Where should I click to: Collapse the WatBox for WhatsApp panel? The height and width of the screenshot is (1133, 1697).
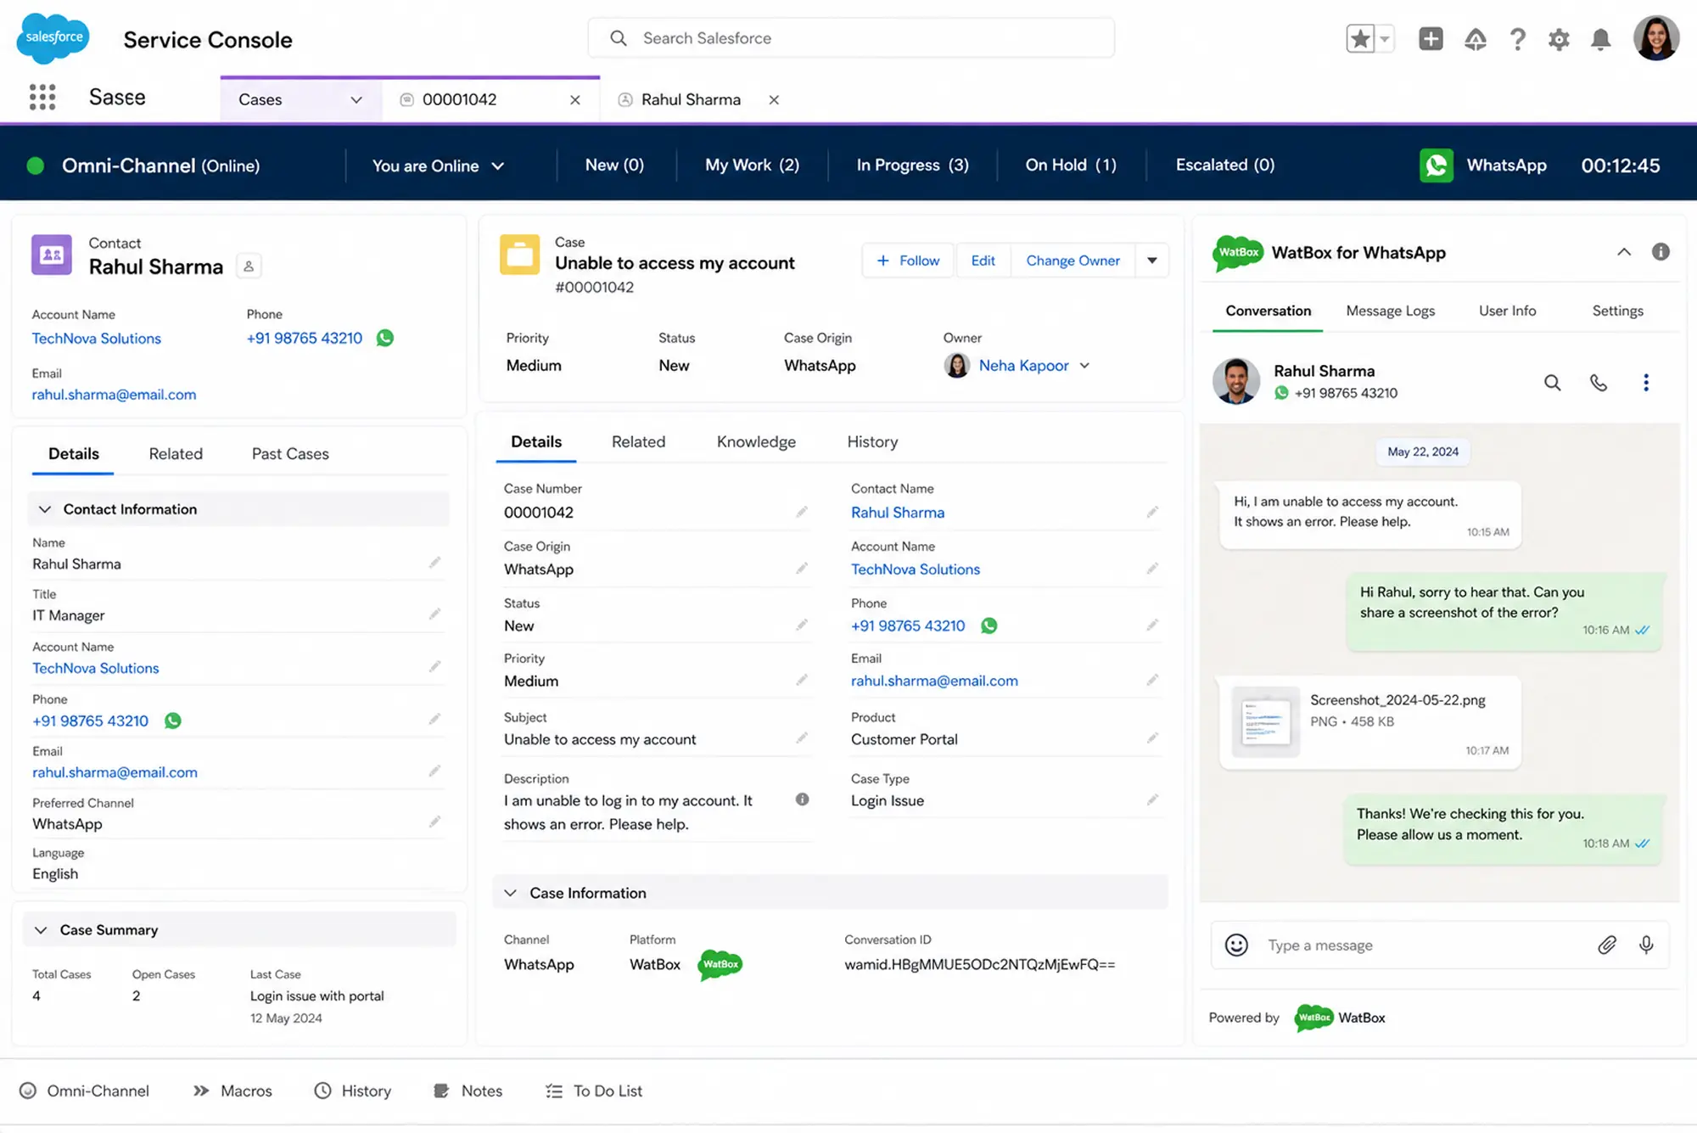pos(1624,252)
